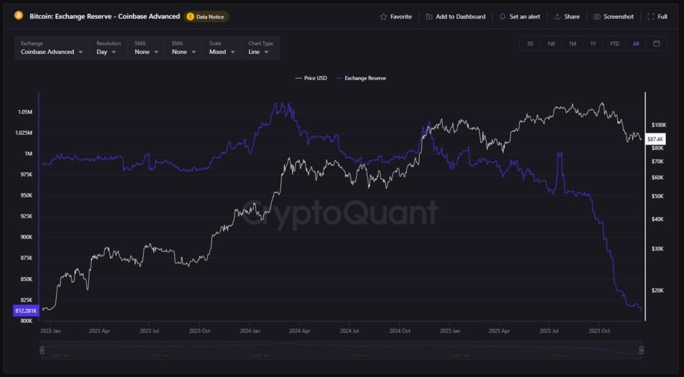Open Full screen view
This screenshot has height=377, width=684.
651,17
